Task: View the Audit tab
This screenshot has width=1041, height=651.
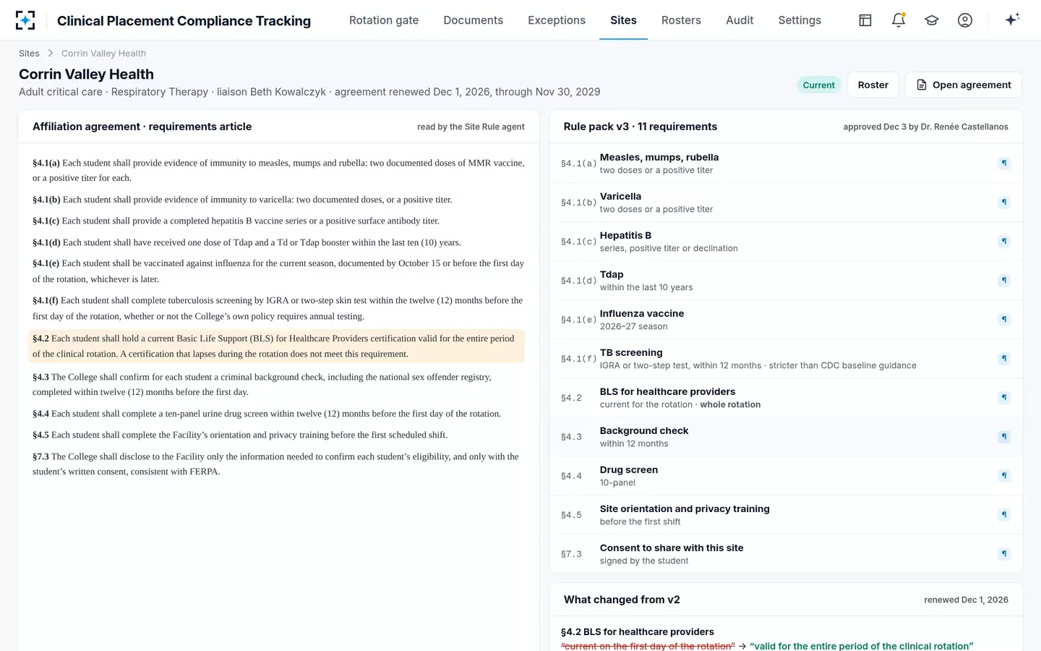Action: coord(740,20)
